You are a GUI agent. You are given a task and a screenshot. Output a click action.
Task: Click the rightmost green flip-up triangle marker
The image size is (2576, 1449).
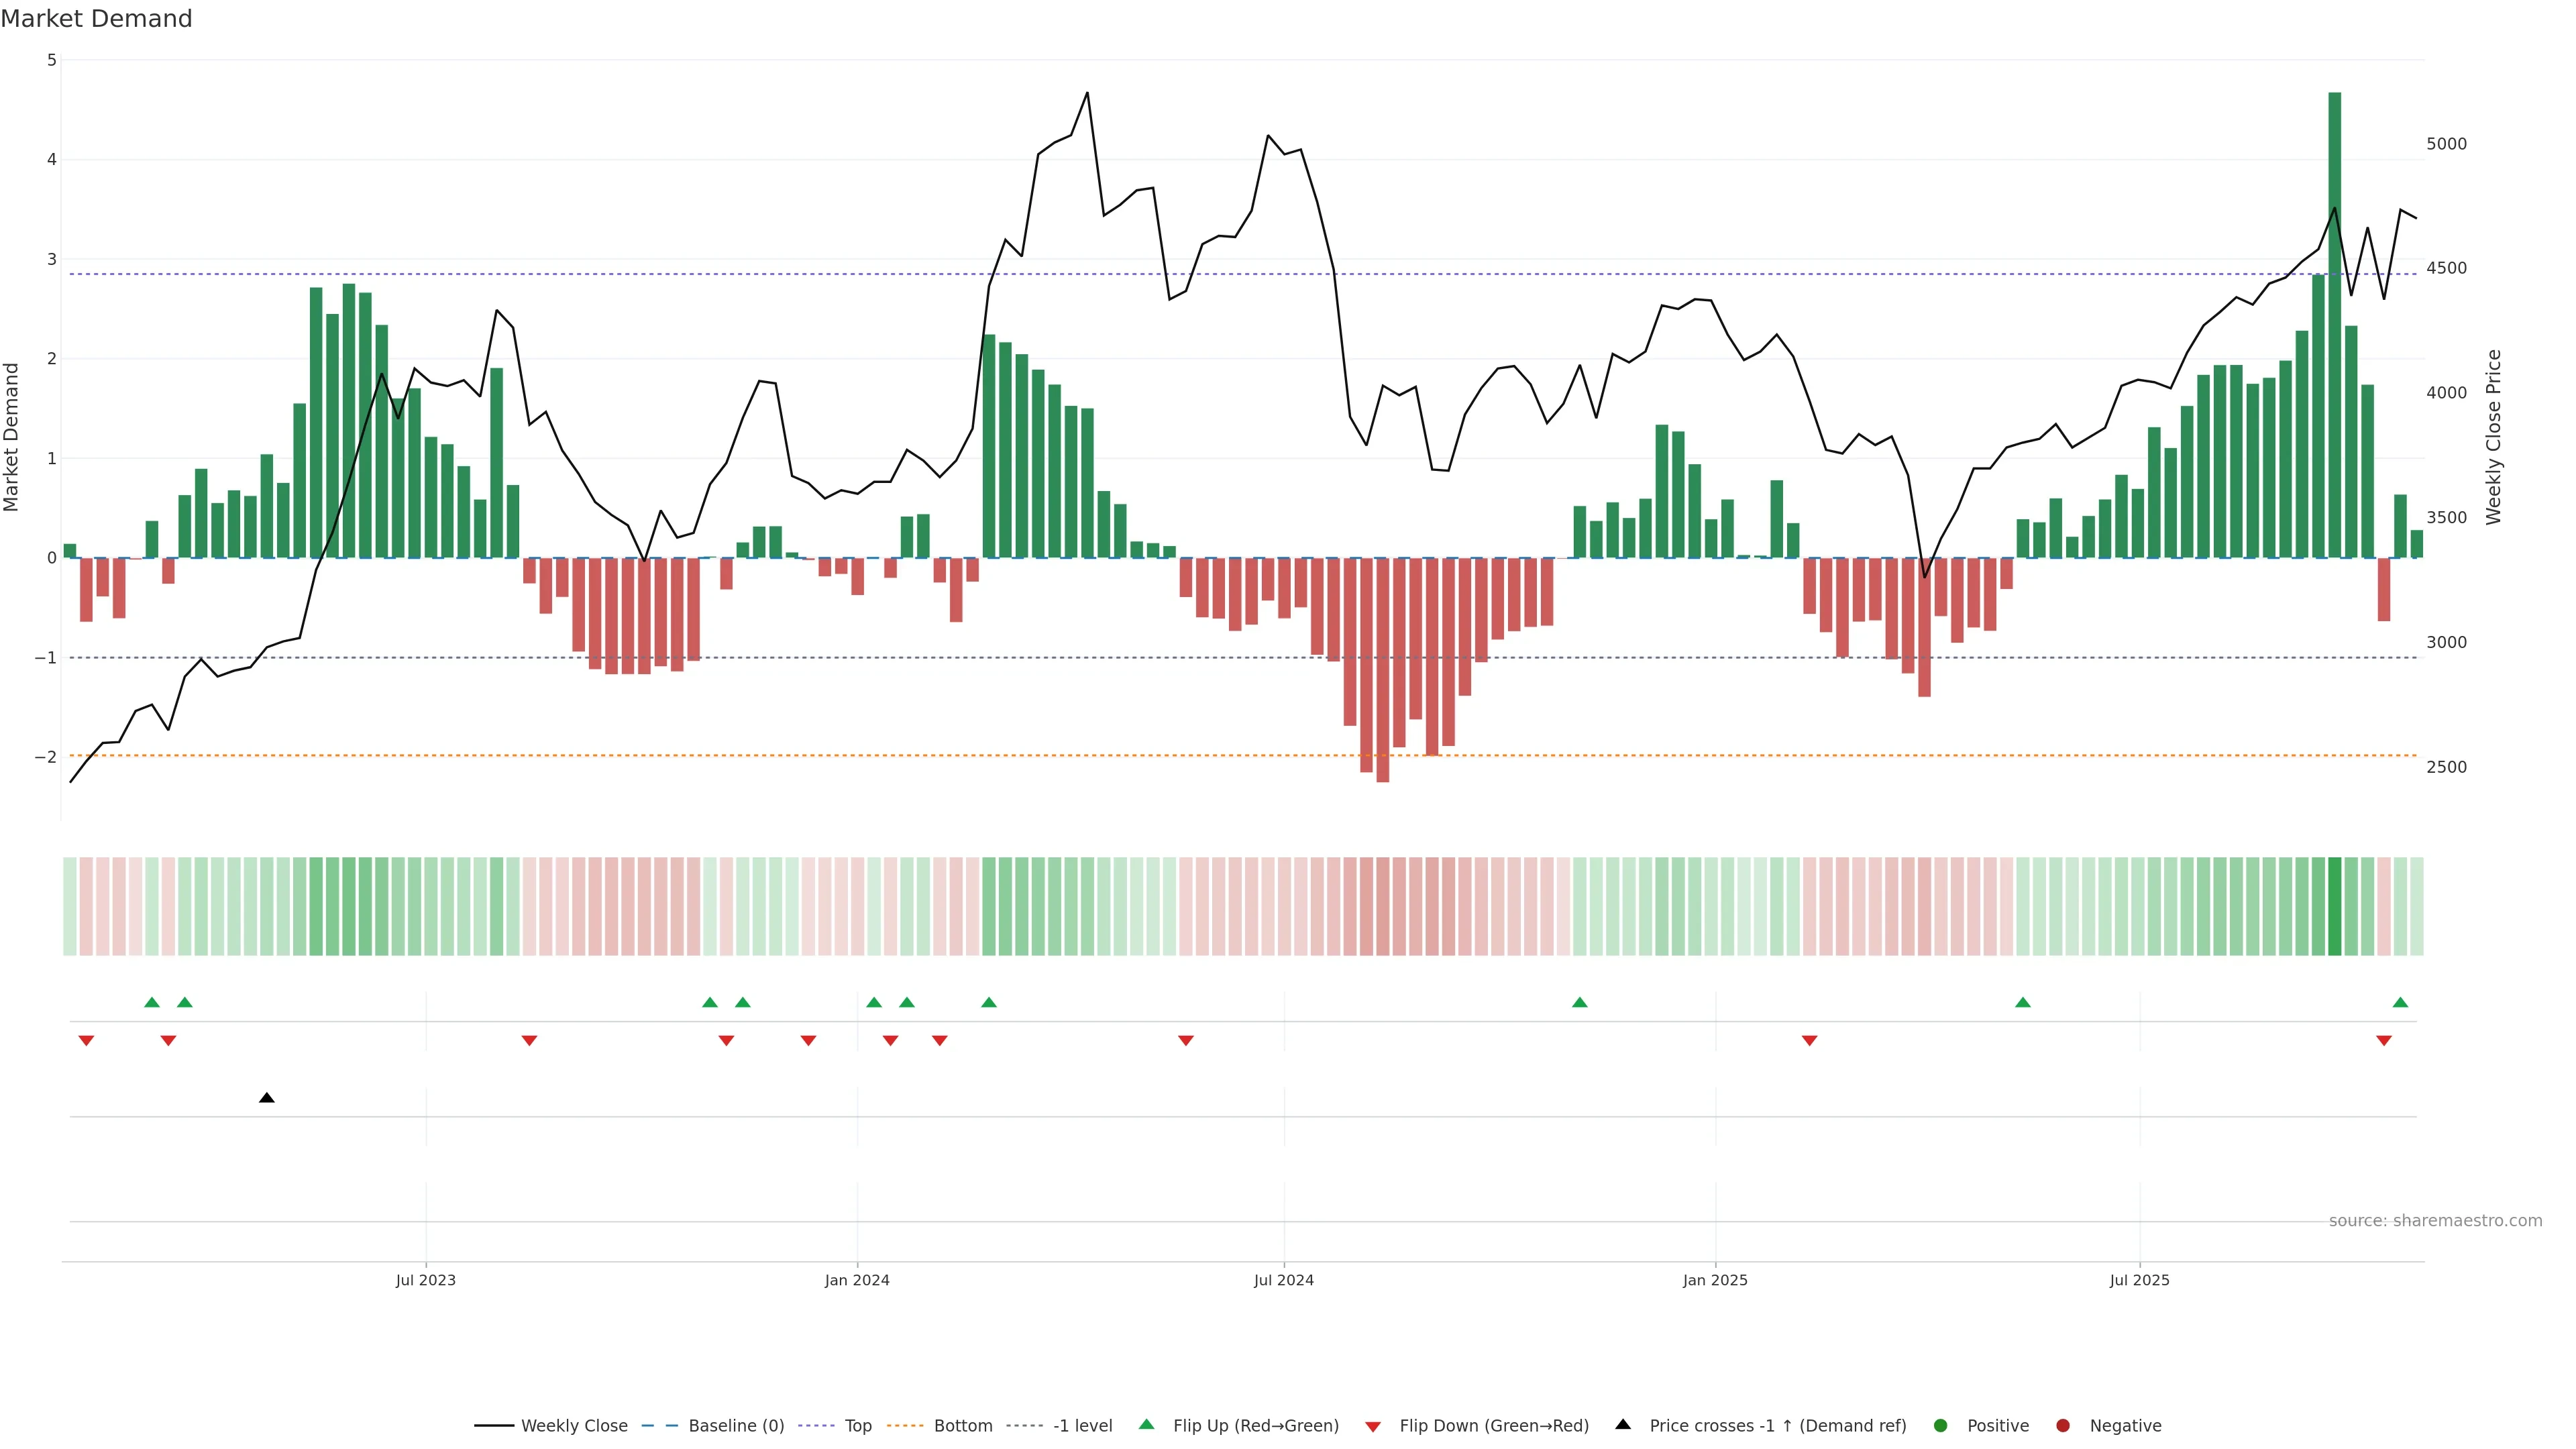click(x=2400, y=1002)
